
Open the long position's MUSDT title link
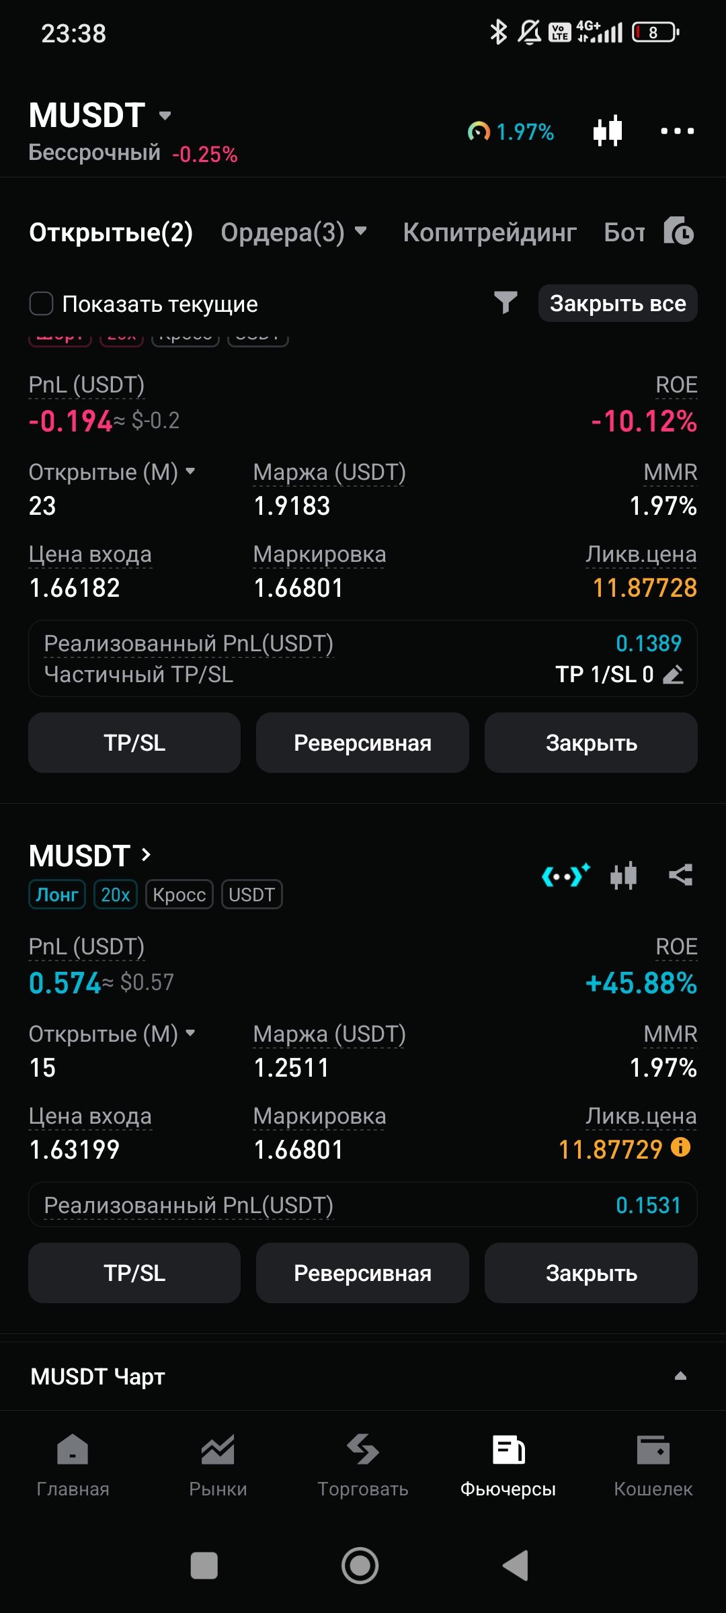click(x=91, y=856)
